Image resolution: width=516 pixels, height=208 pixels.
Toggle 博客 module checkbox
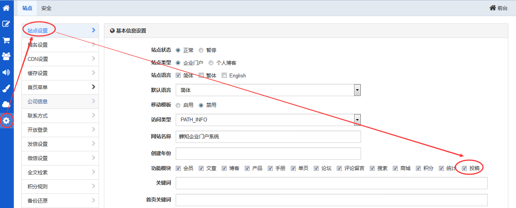click(224, 168)
